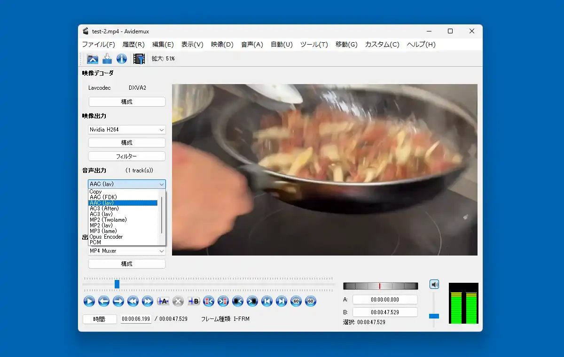Seek forward to the next keyframe

149,302
